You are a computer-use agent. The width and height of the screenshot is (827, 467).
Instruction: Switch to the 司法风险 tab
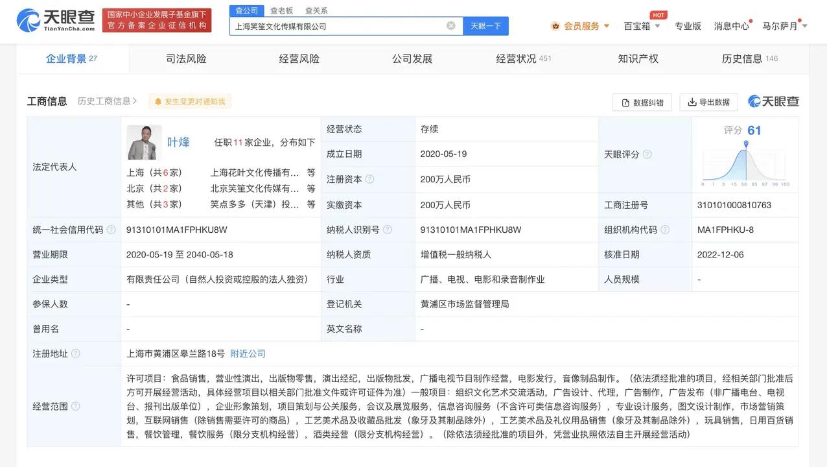pyautogui.click(x=186, y=58)
